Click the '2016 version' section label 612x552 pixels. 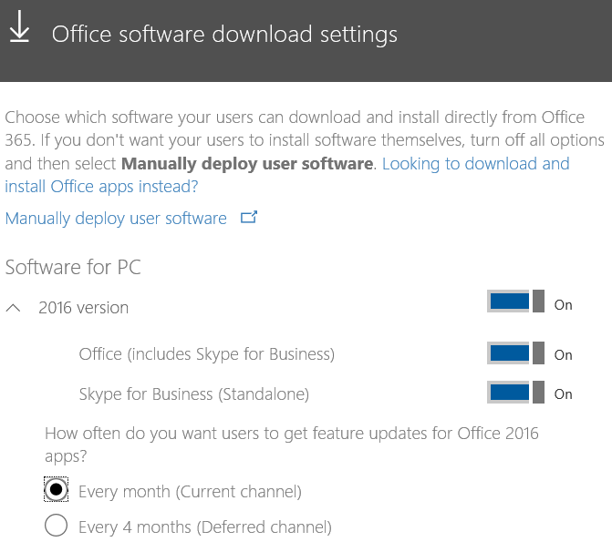pos(84,308)
